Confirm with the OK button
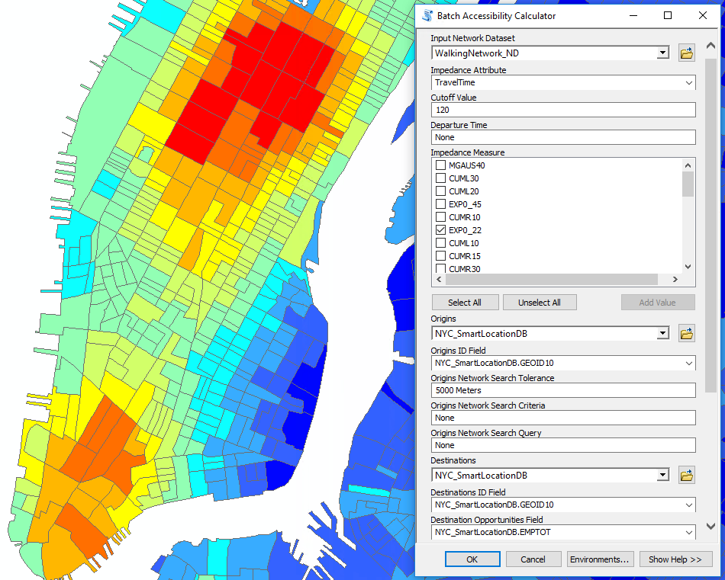 (472, 559)
